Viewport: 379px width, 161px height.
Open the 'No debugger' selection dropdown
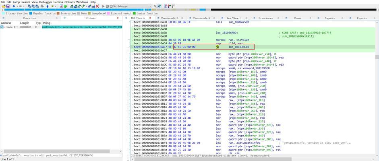tap(150, 6)
